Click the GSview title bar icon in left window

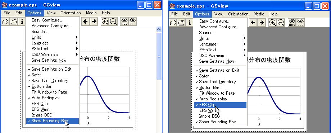point(4,5)
